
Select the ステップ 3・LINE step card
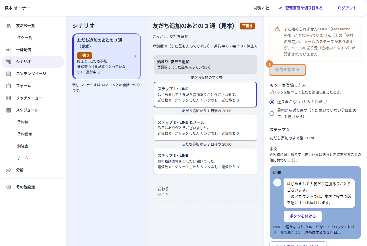coord(205,161)
